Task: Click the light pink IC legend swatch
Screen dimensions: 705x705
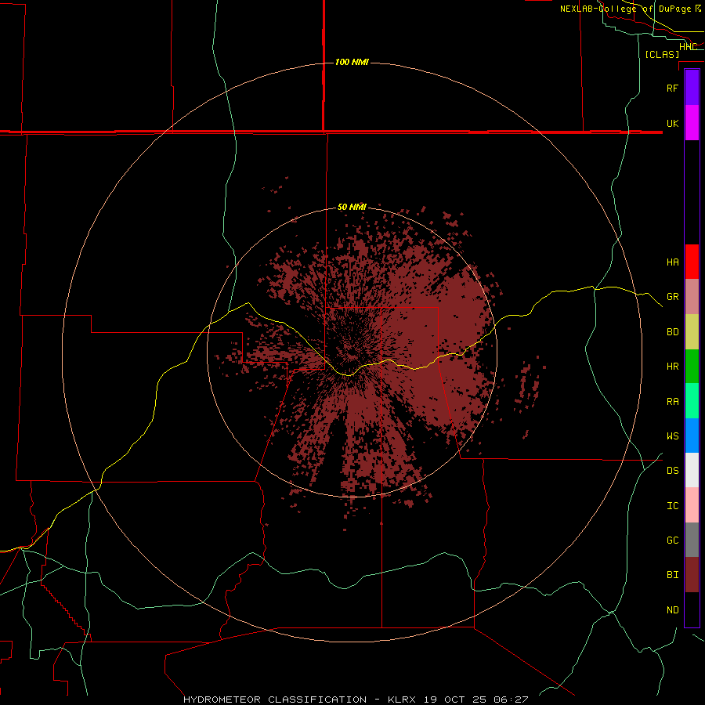Action: (x=692, y=505)
